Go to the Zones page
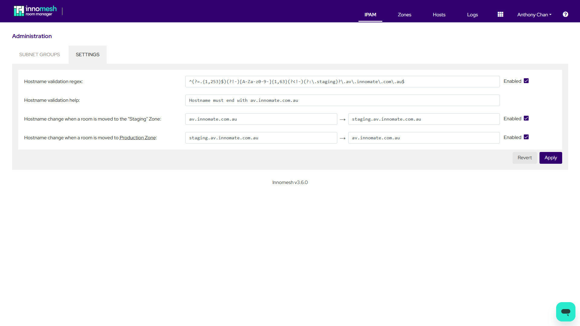 click(404, 15)
